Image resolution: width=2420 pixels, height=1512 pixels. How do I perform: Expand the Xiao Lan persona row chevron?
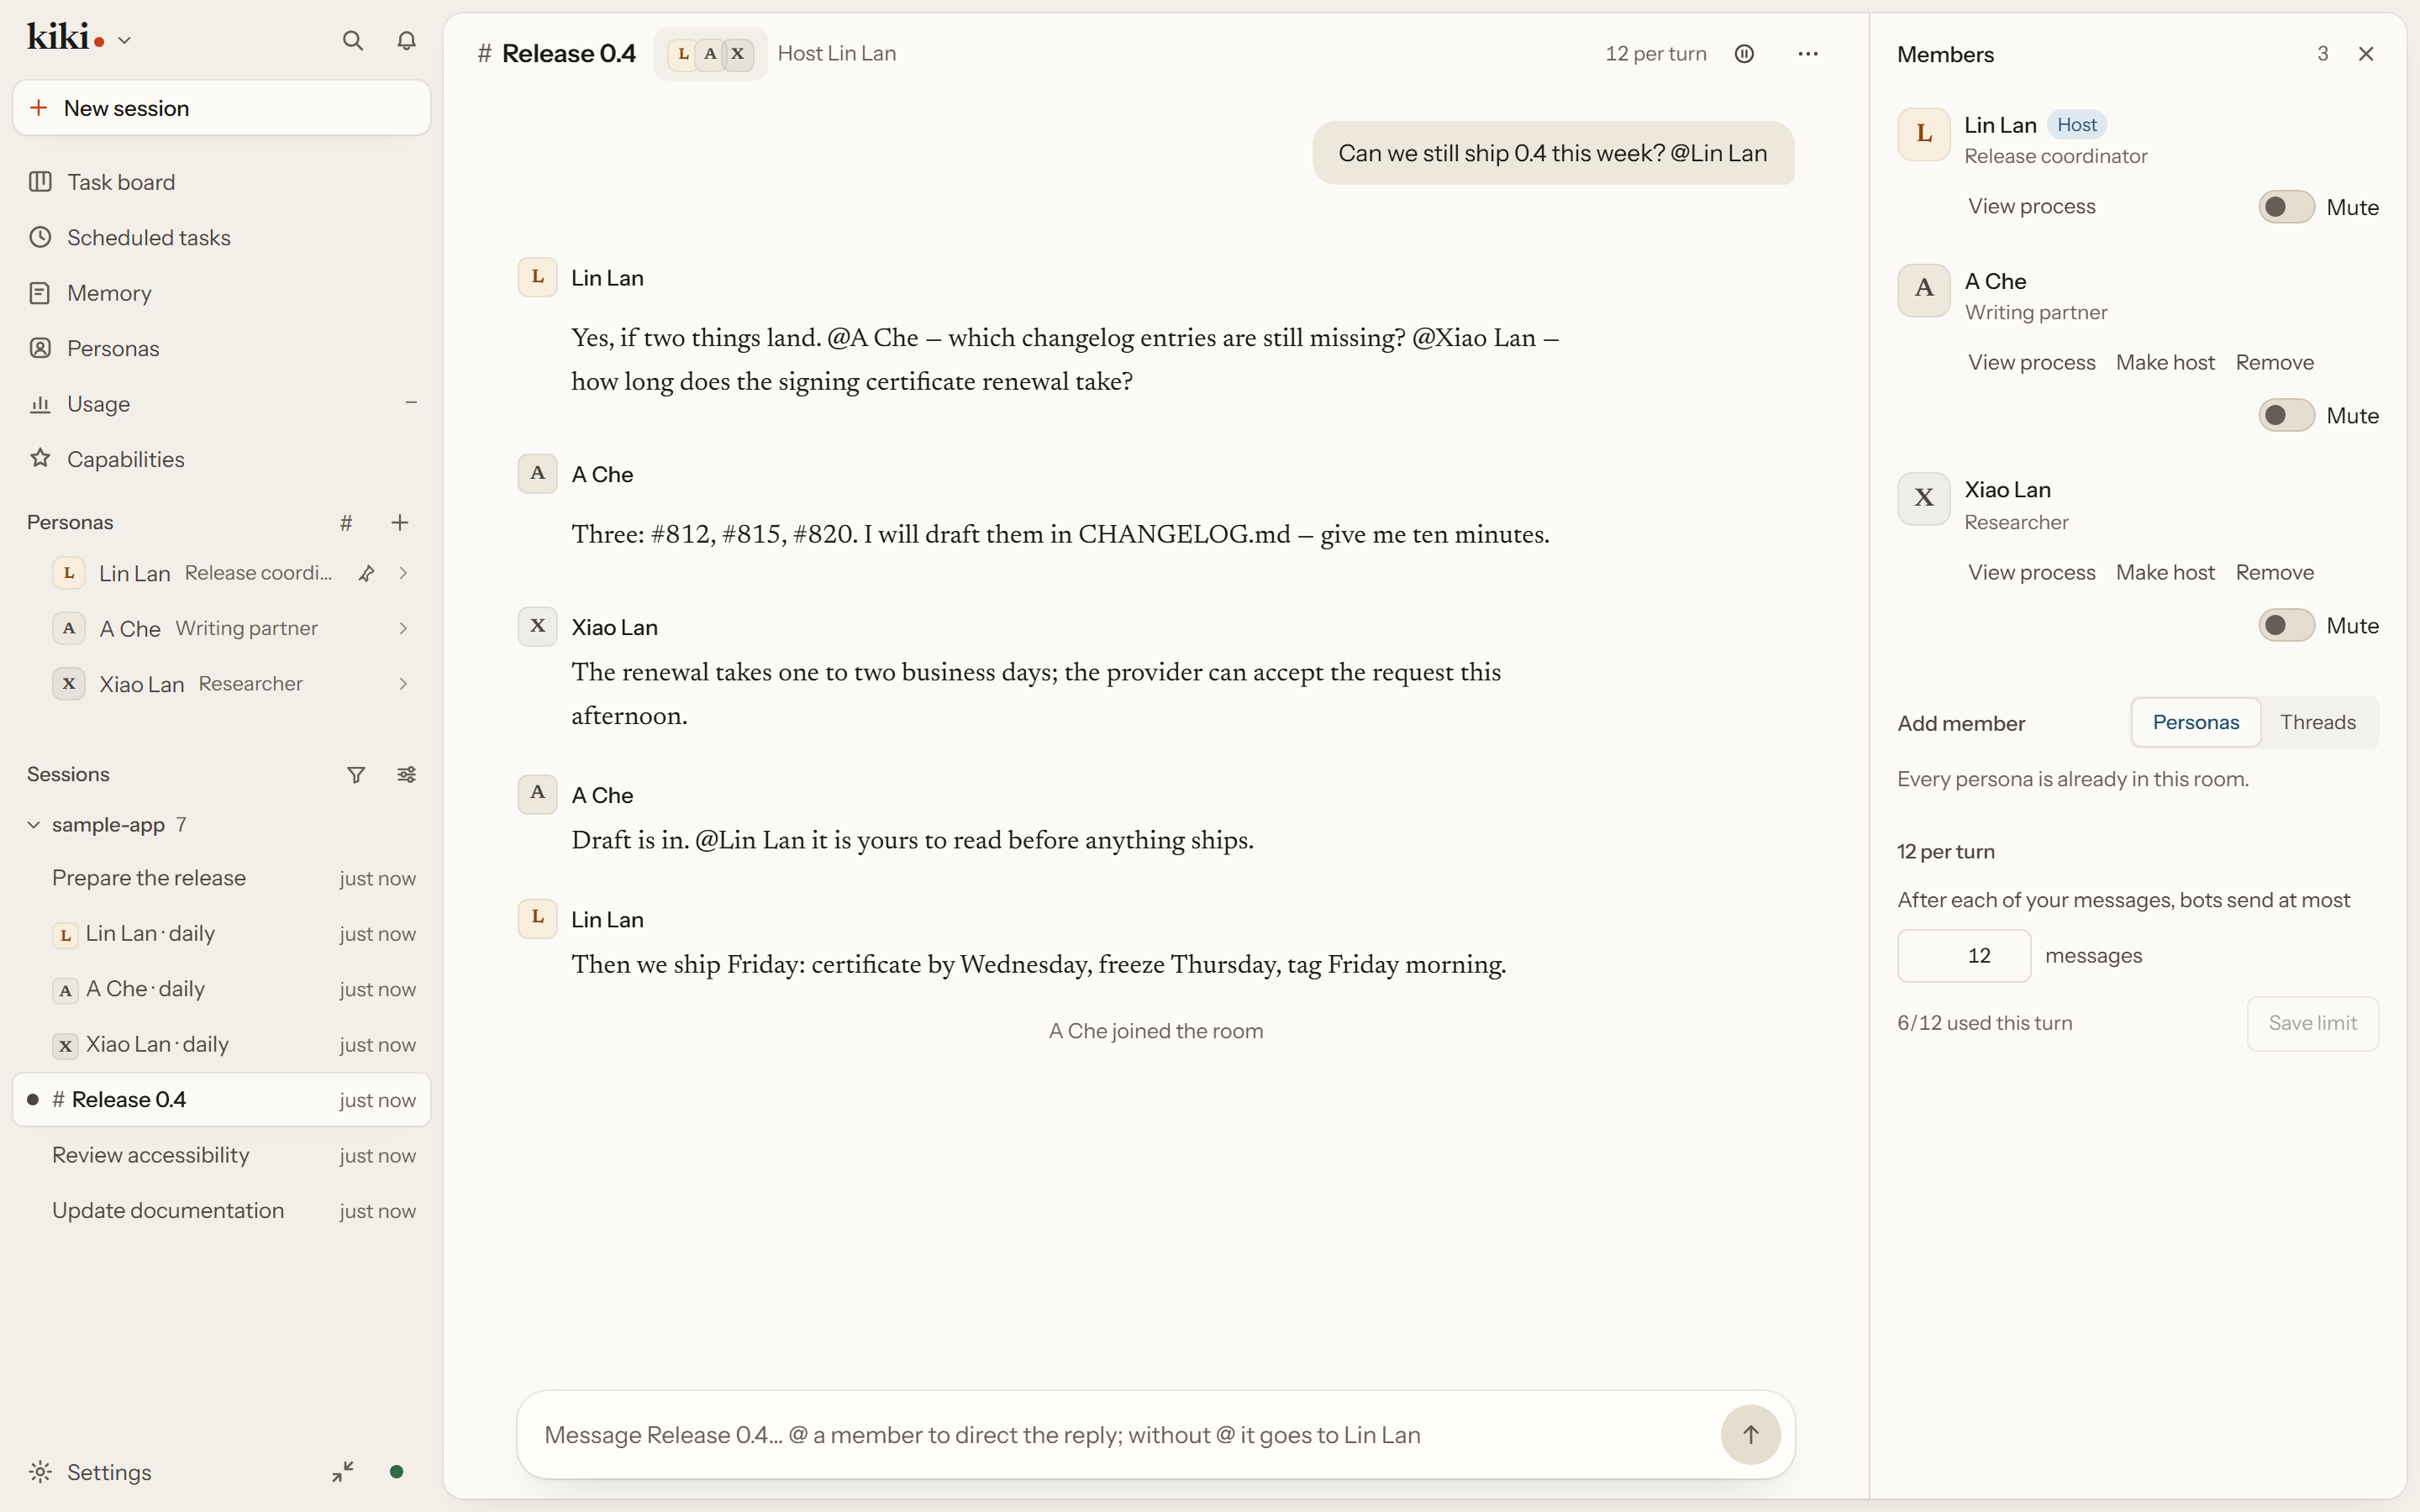(x=403, y=684)
